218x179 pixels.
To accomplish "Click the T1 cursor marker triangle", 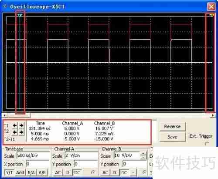I will point(20,15).
